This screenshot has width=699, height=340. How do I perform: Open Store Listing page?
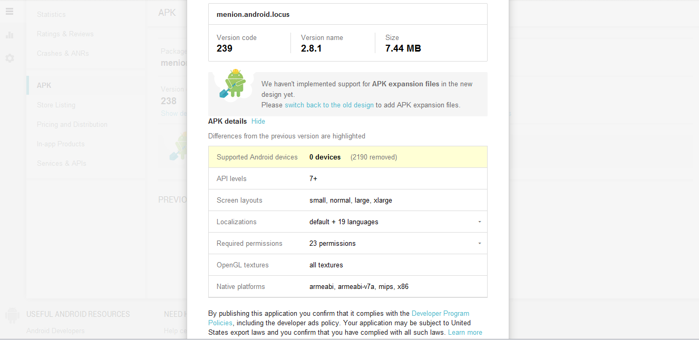(x=56, y=105)
